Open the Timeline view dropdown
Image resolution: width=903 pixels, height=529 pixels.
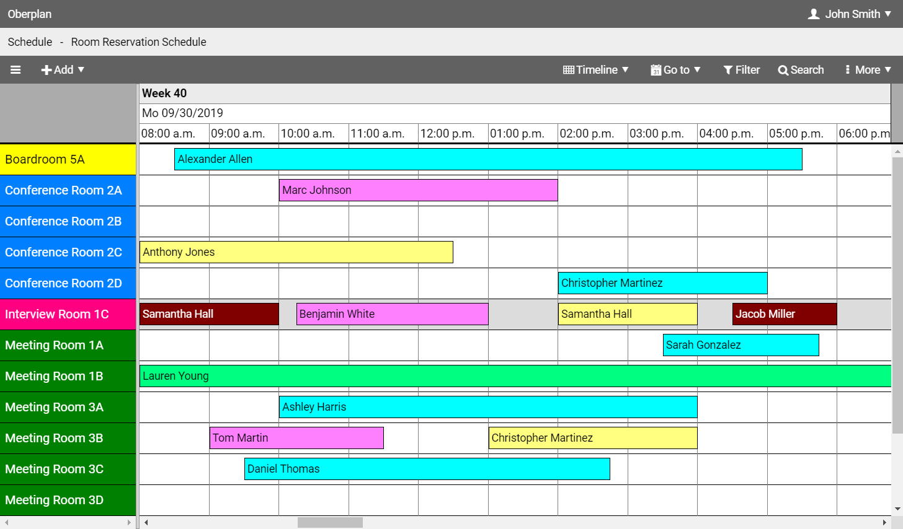626,70
